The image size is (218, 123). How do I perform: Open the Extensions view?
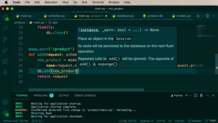5,61
